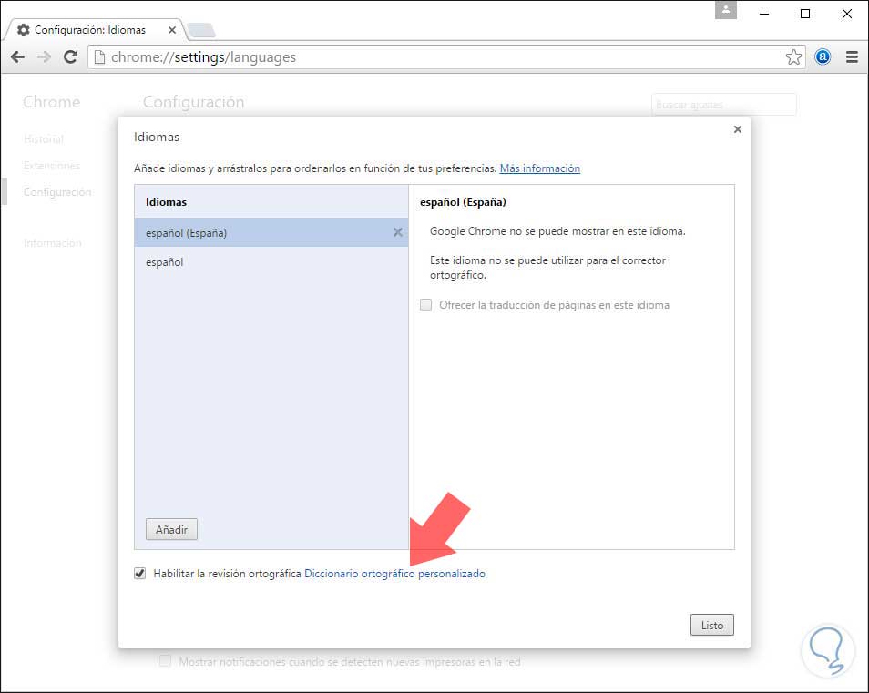Open Historial in the sidebar
Screen dimensions: 869x693
pos(44,139)
